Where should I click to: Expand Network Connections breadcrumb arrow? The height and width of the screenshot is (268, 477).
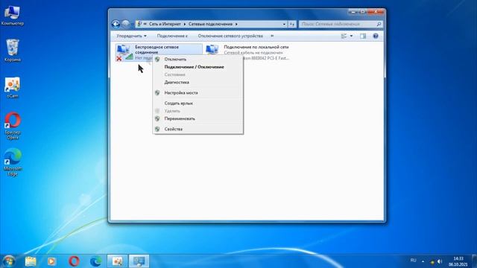pos(236,24)
